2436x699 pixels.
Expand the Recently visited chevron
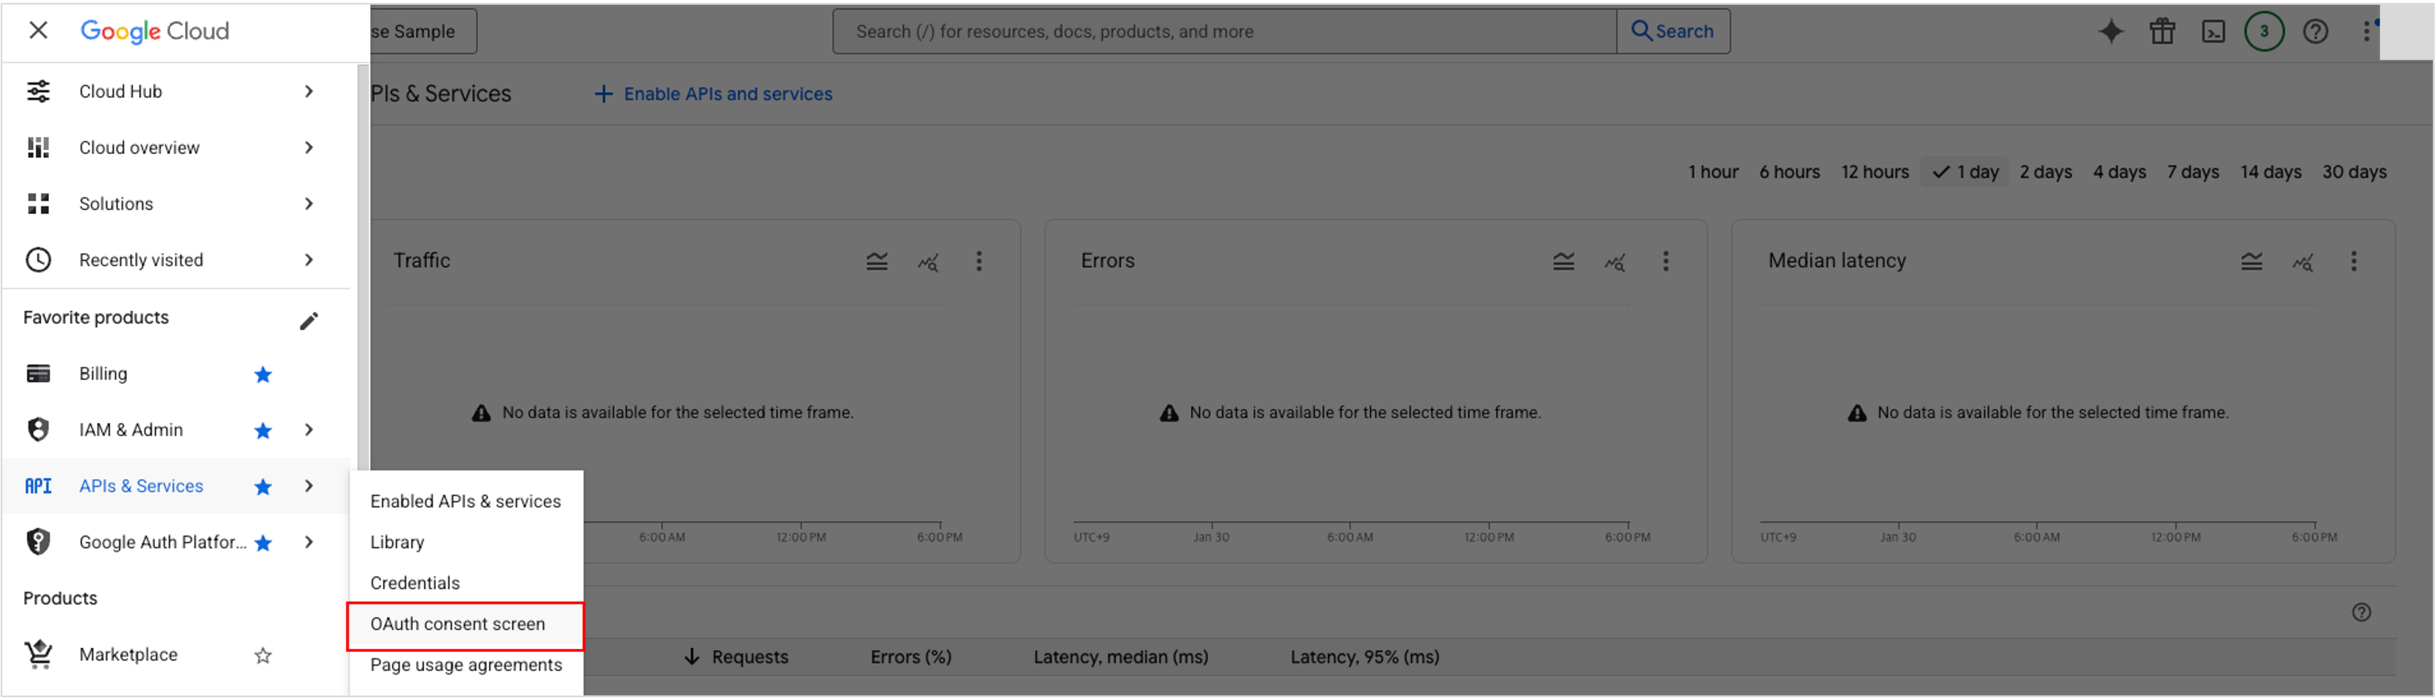click(x=309, y=260)
